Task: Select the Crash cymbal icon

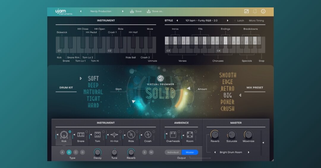Action: [148, 135]
